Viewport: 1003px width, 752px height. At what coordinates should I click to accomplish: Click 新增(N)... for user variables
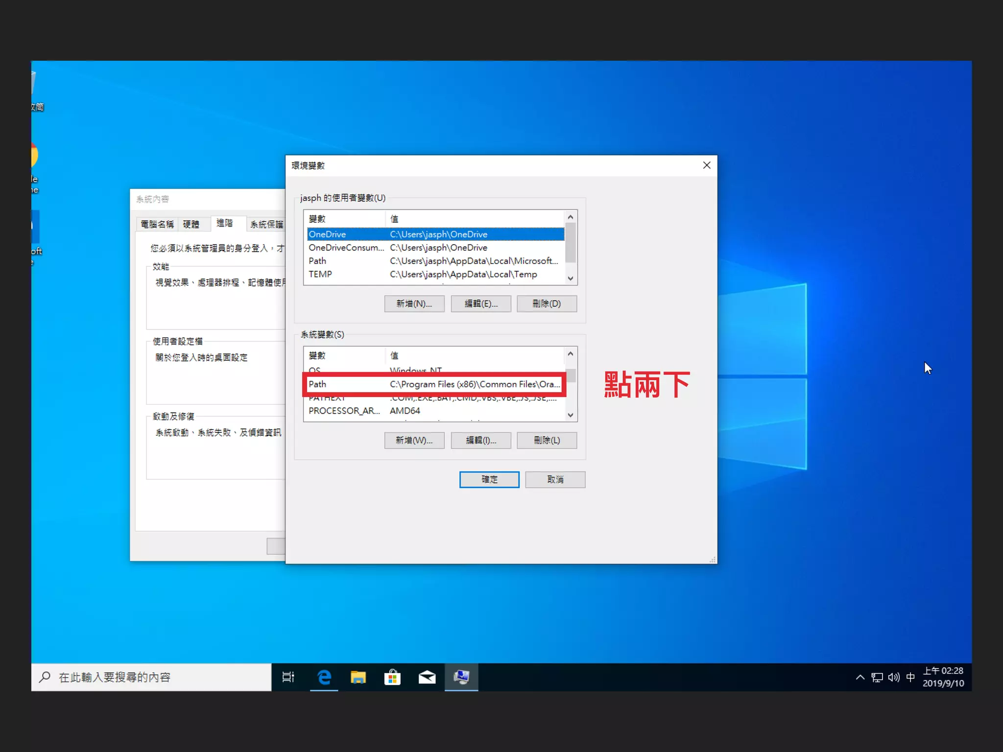click(x=414, y=304)
